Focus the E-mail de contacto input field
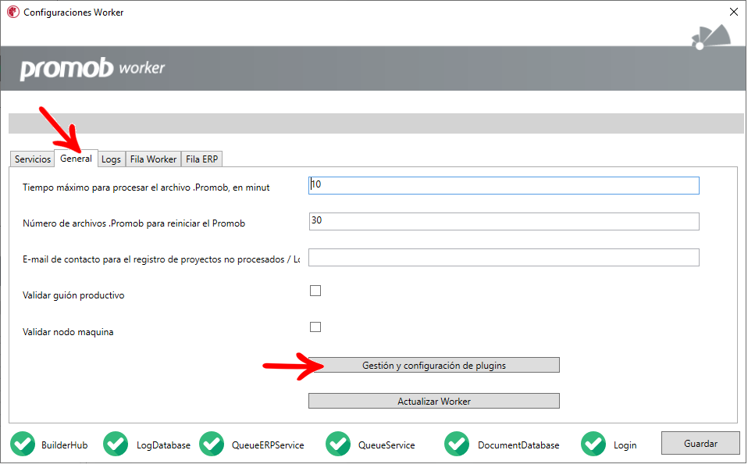Image resolution: width=755 pixels, height=475 pixels. (504, 257)
